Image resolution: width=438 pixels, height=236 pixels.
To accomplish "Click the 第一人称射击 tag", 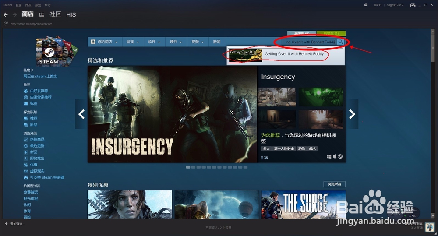I will coord(284,149).
